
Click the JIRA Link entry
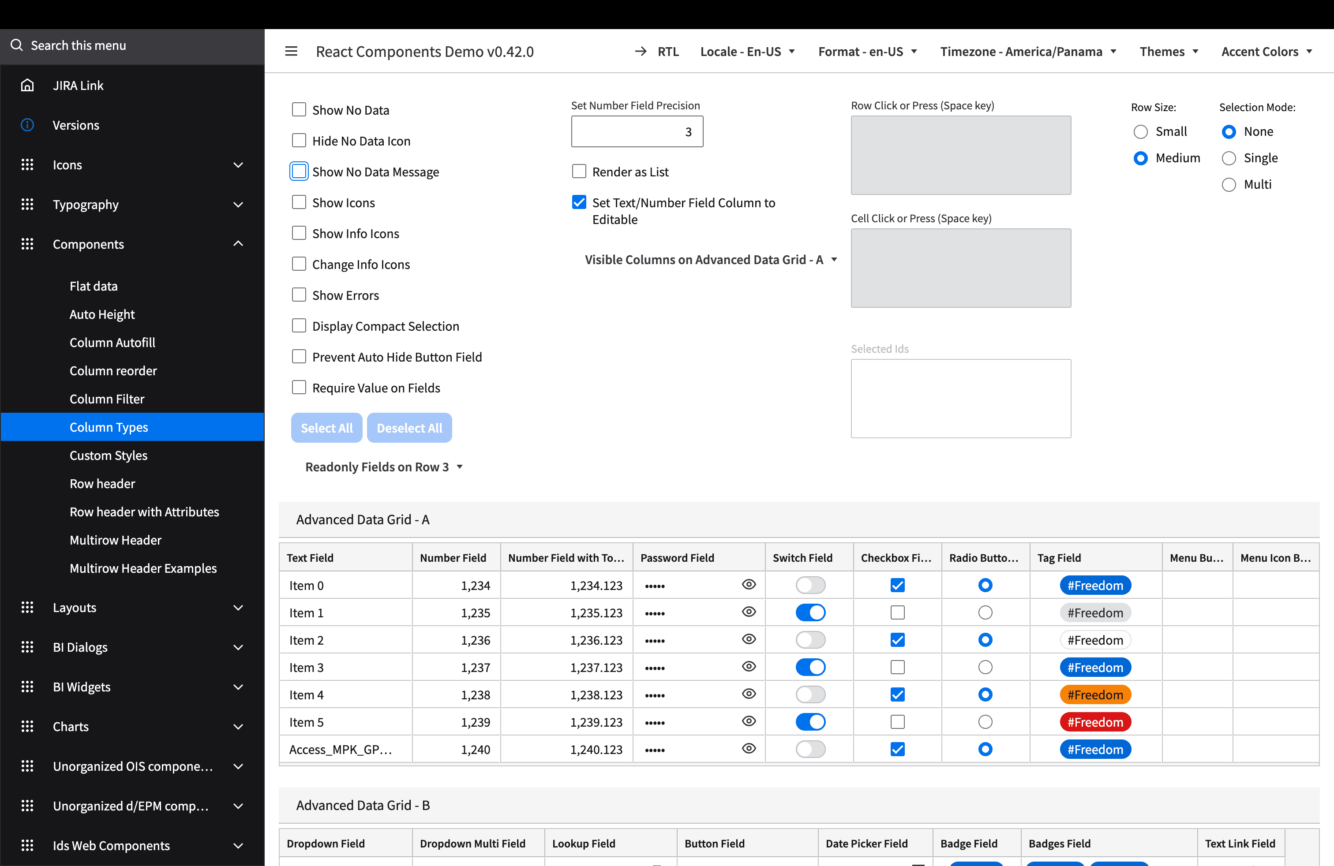132,85
